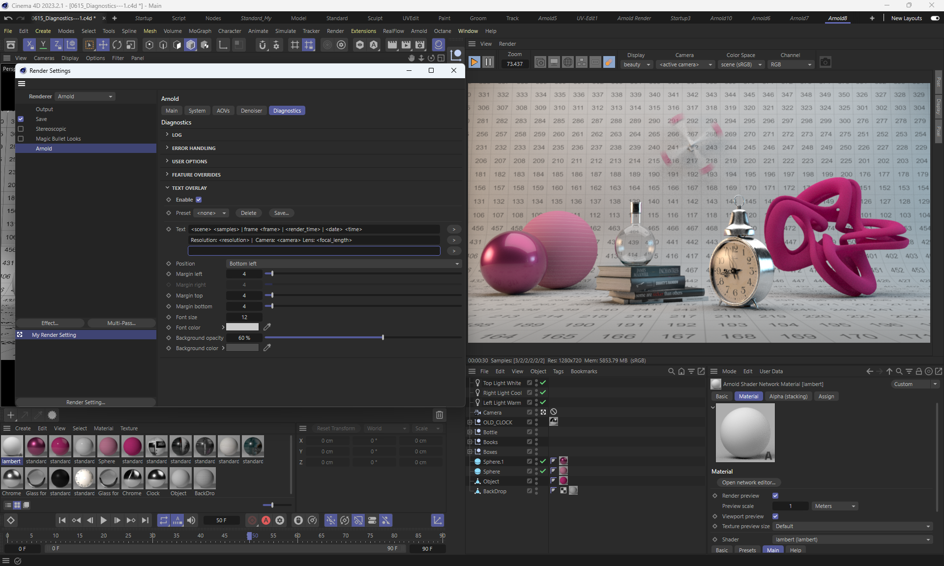This screenshot has width=944, height=566.
Task: Disable Render preview checkbox in material attributes
Action: (x=775, y=496)
